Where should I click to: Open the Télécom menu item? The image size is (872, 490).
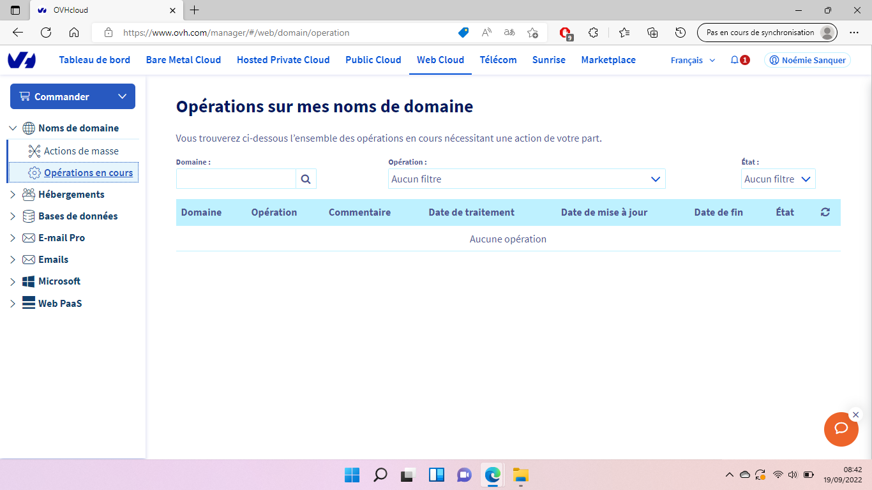(498, 60)
